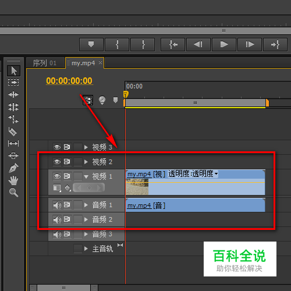Hide the 视频 3 track output
This screenshot has height=291, width=291.
pyautogui.click(x=57, y=147)
